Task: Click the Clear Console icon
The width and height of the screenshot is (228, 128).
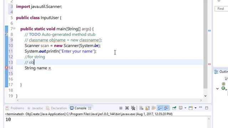Action: [141, 108]
